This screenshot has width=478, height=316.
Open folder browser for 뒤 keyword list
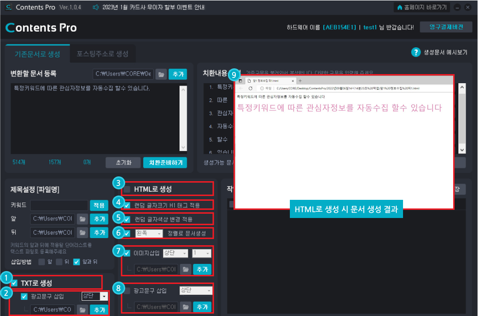(x=82, y=233)
